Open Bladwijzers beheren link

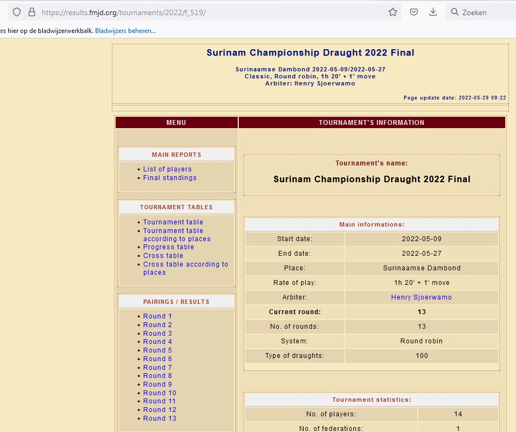click(125, 31)
